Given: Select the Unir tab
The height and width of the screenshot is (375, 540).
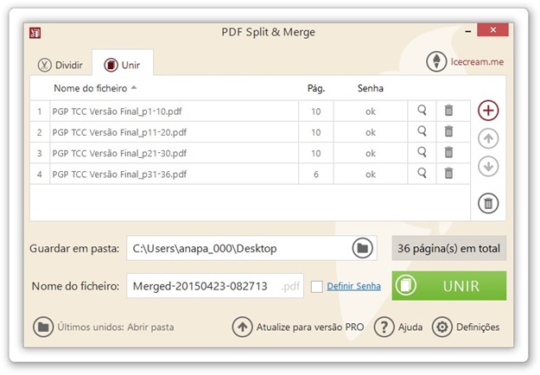Looking at the screenshot, I should (123, 65).
